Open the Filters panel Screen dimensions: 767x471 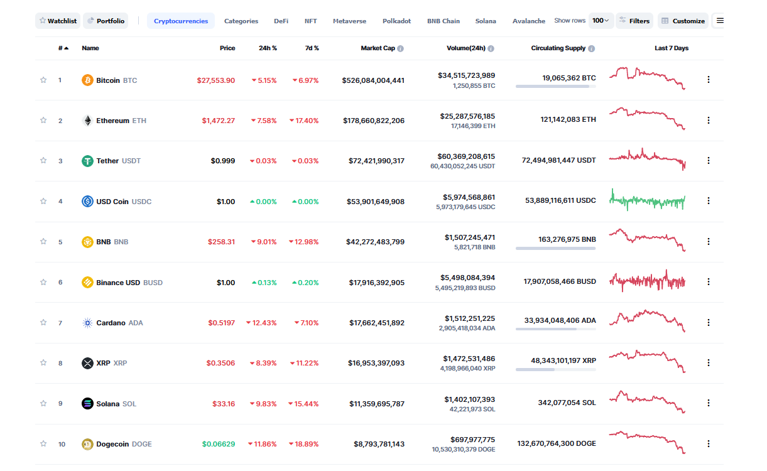coord(634,21)
